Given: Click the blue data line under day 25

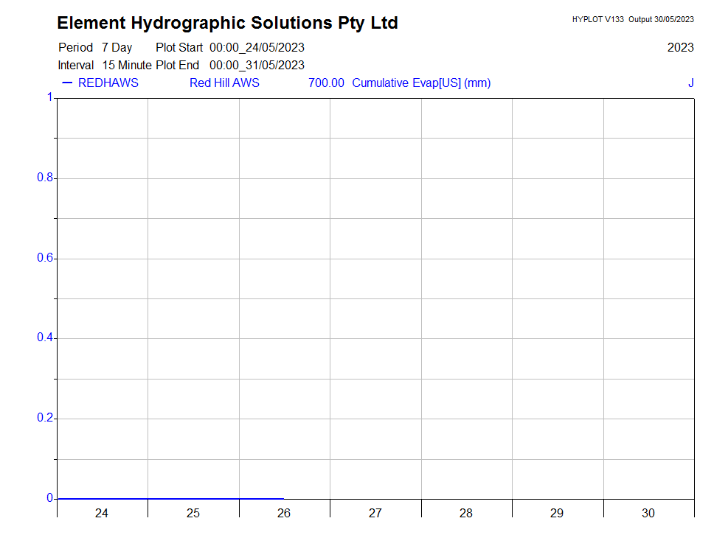Looking at the screenshot, I should 193,499.
